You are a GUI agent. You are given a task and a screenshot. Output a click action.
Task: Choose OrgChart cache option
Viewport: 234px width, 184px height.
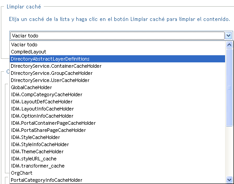pos(117,173)
